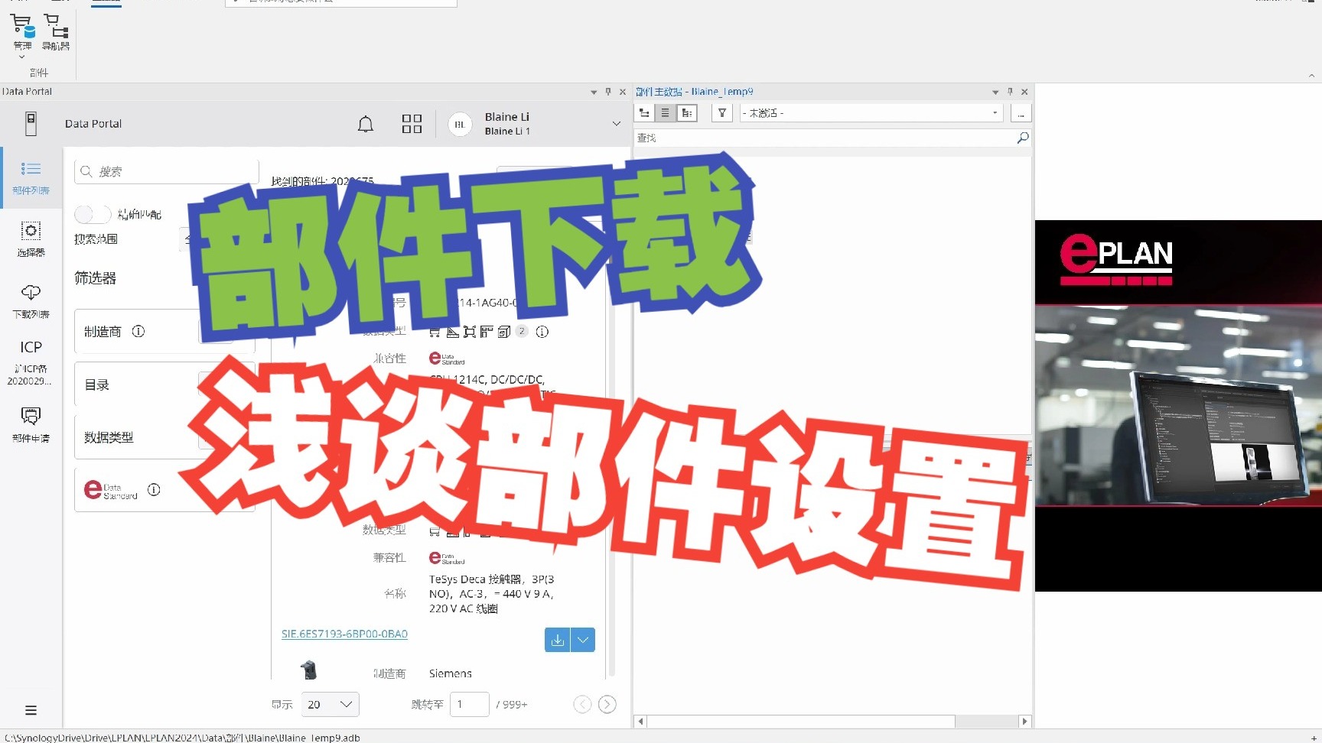Viewport: 1322px width, 743px height.
Task: Go to the previous results page
Action: [x=582, y=704]
